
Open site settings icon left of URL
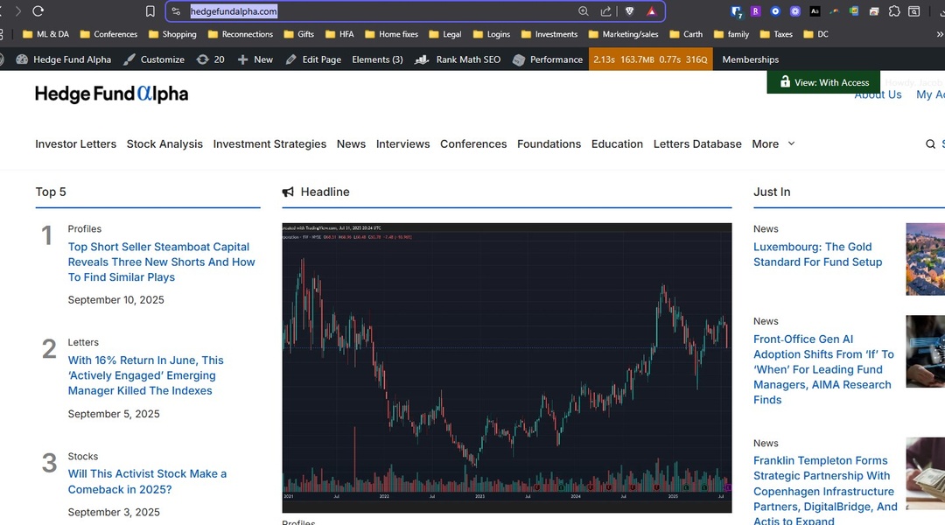[x=176, y=11]
